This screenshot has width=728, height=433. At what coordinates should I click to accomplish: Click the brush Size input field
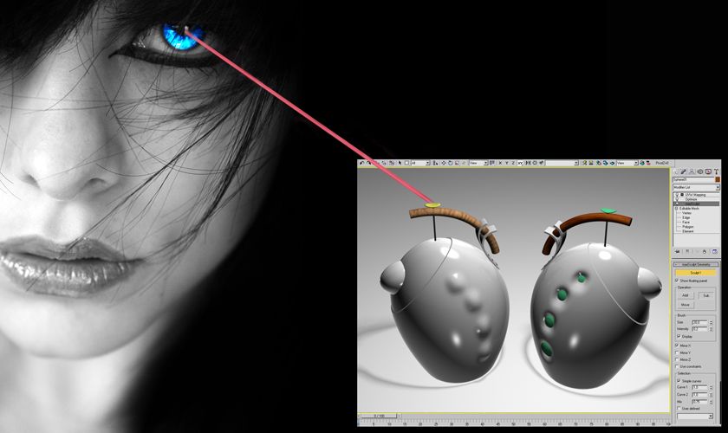coord(696,322)
